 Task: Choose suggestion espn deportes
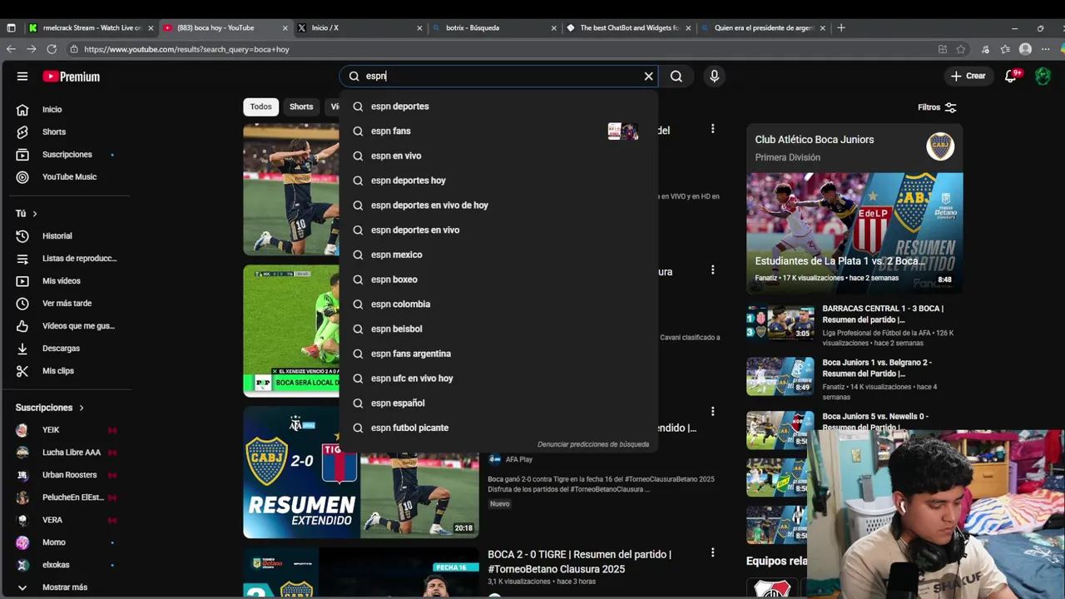(498, 106)
